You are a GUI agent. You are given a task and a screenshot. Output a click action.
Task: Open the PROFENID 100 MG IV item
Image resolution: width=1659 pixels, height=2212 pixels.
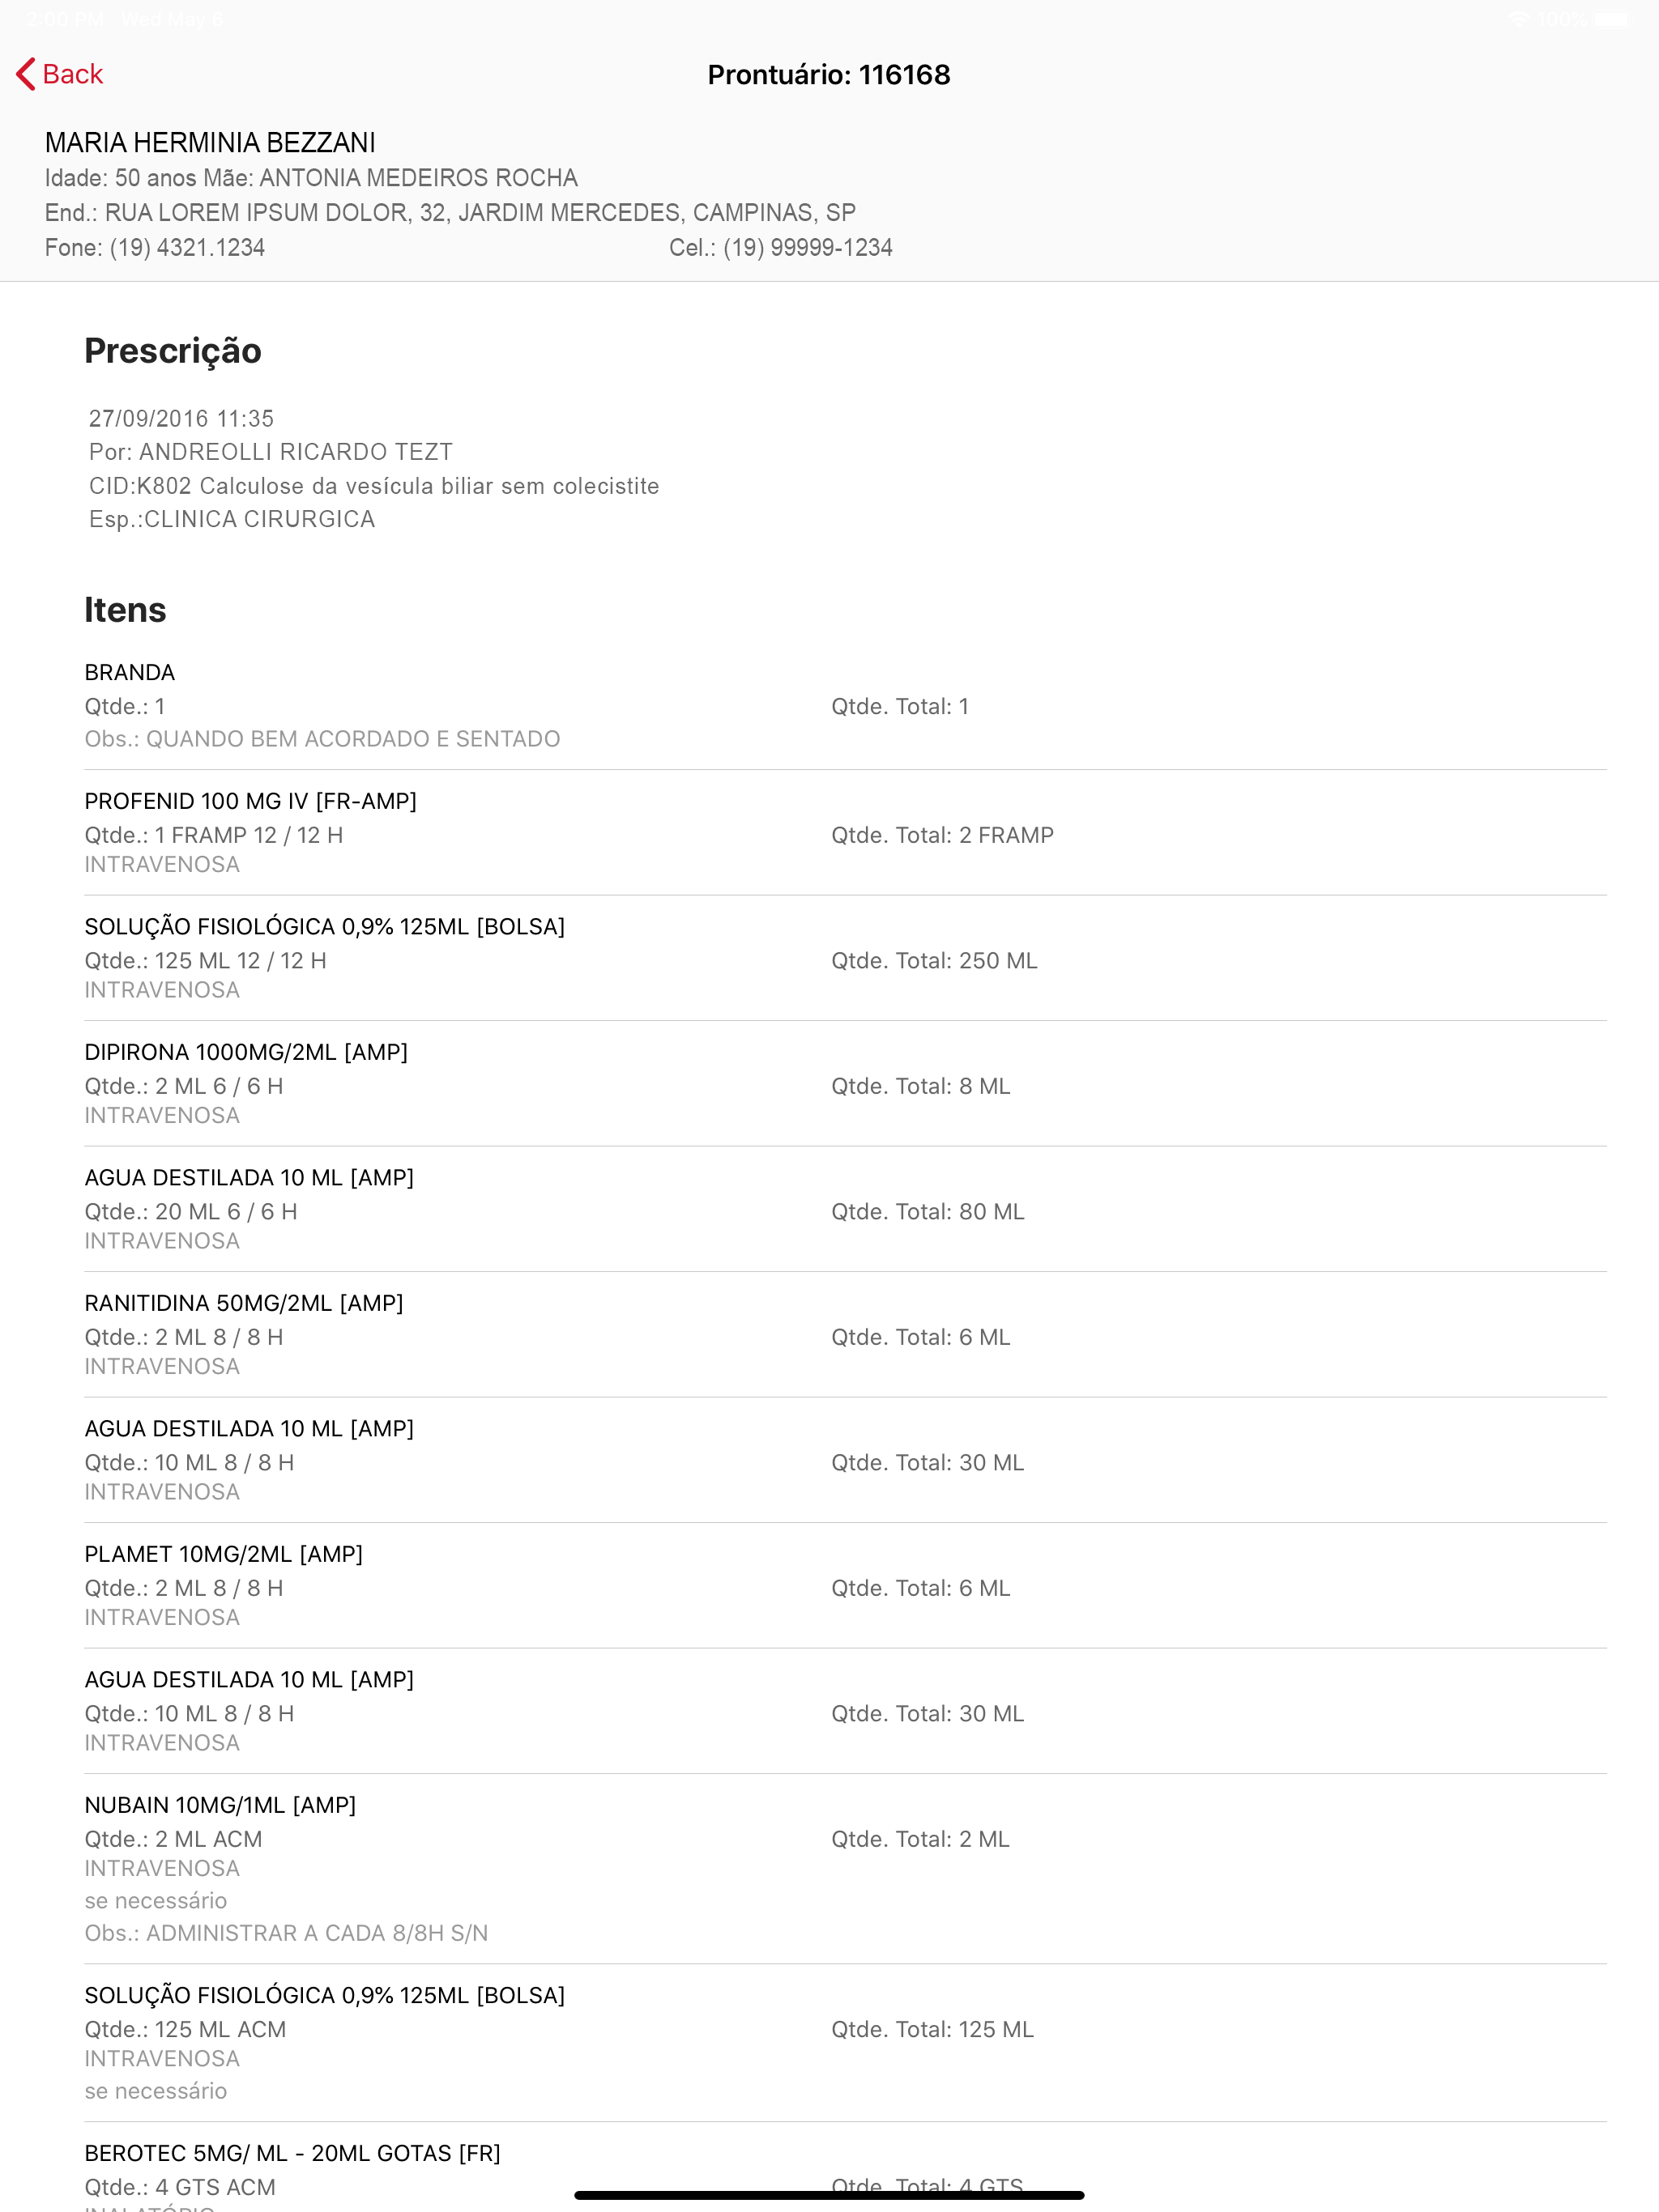(846, 833)
